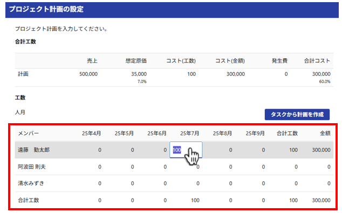Click the 25年9月 column header

(255, 133)
